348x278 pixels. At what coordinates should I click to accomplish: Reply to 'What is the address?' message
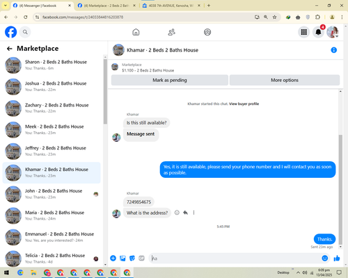coord(185,213)
